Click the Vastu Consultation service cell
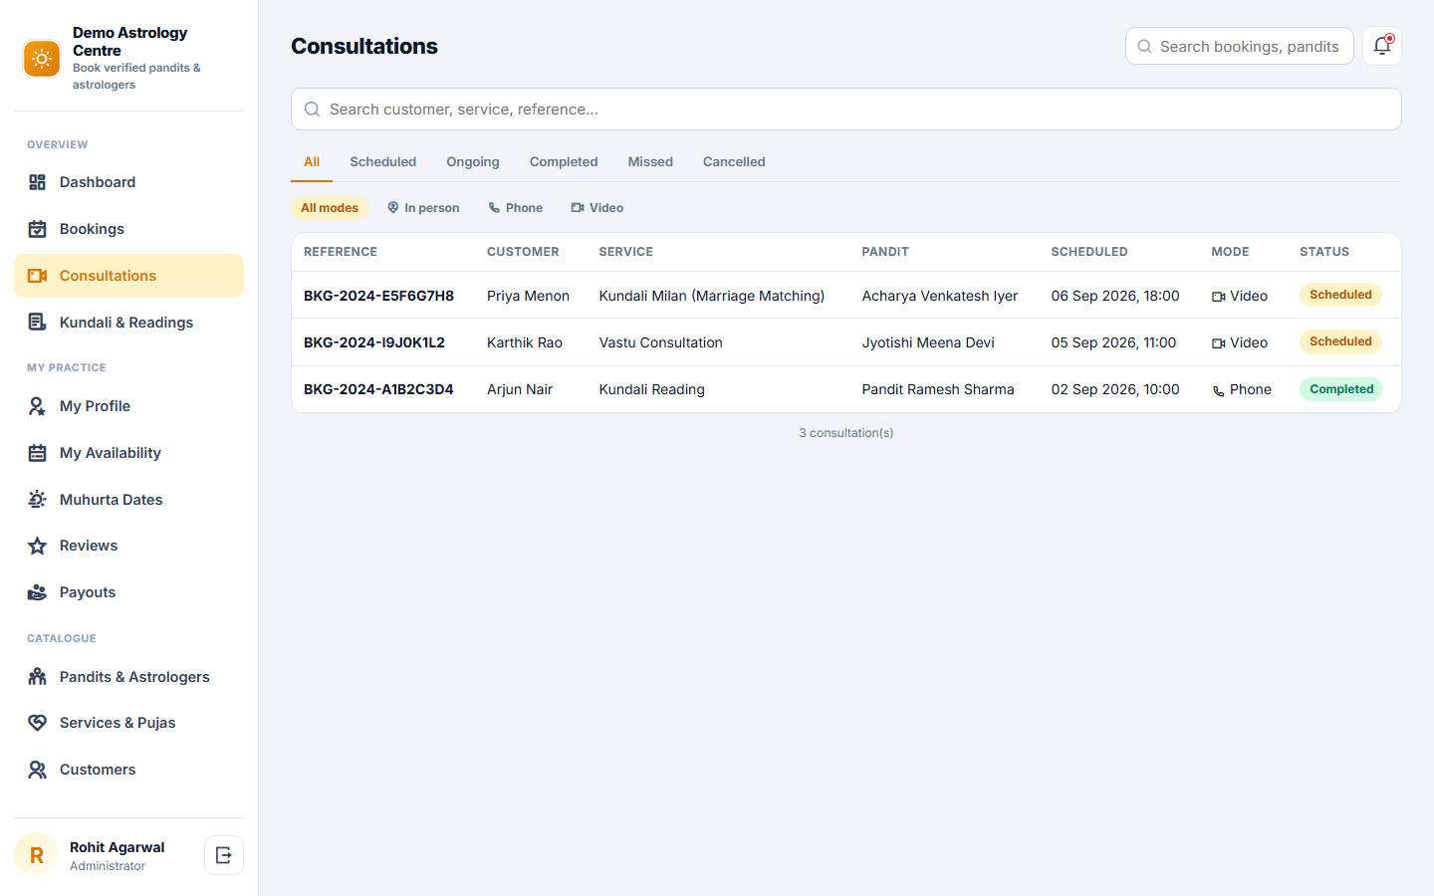 click(x=661, y=342)
